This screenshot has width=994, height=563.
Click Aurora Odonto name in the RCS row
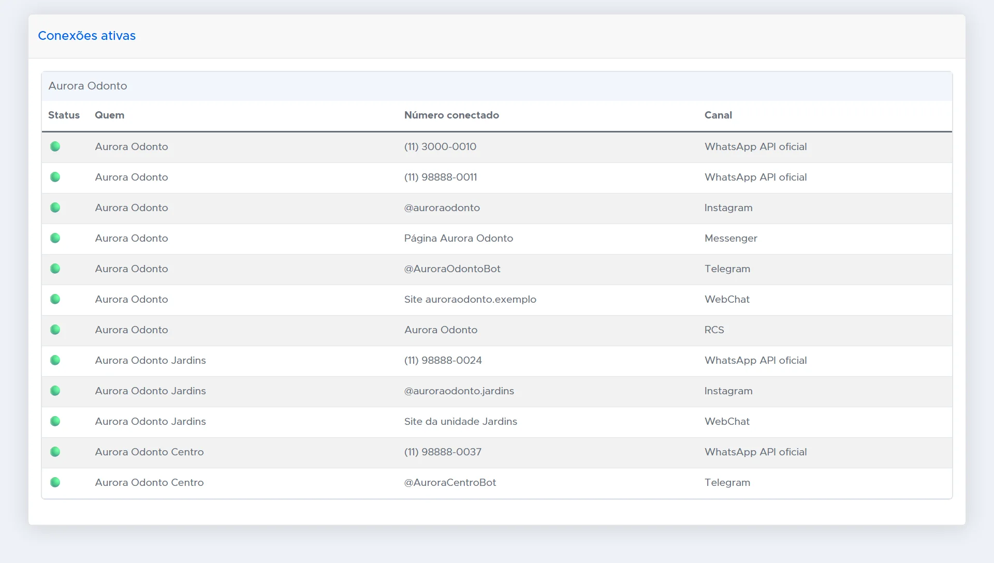pos(131,330)
